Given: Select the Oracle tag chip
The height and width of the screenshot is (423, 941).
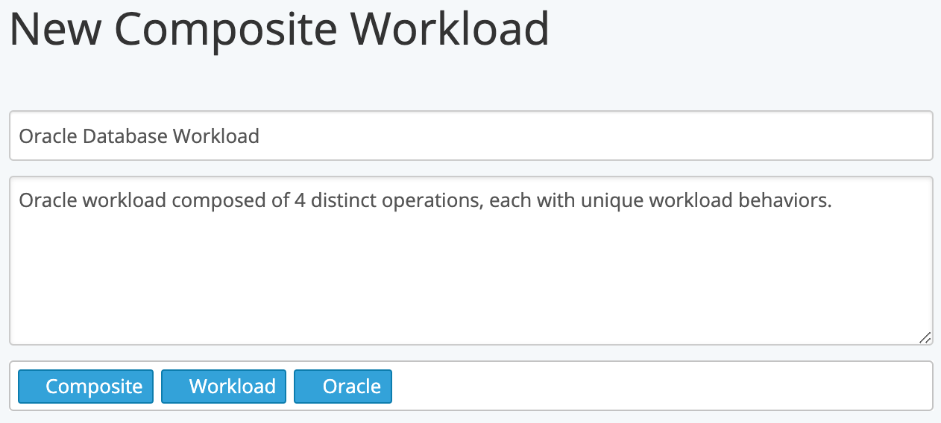Looking at the screenshot, I should point(343,387).
